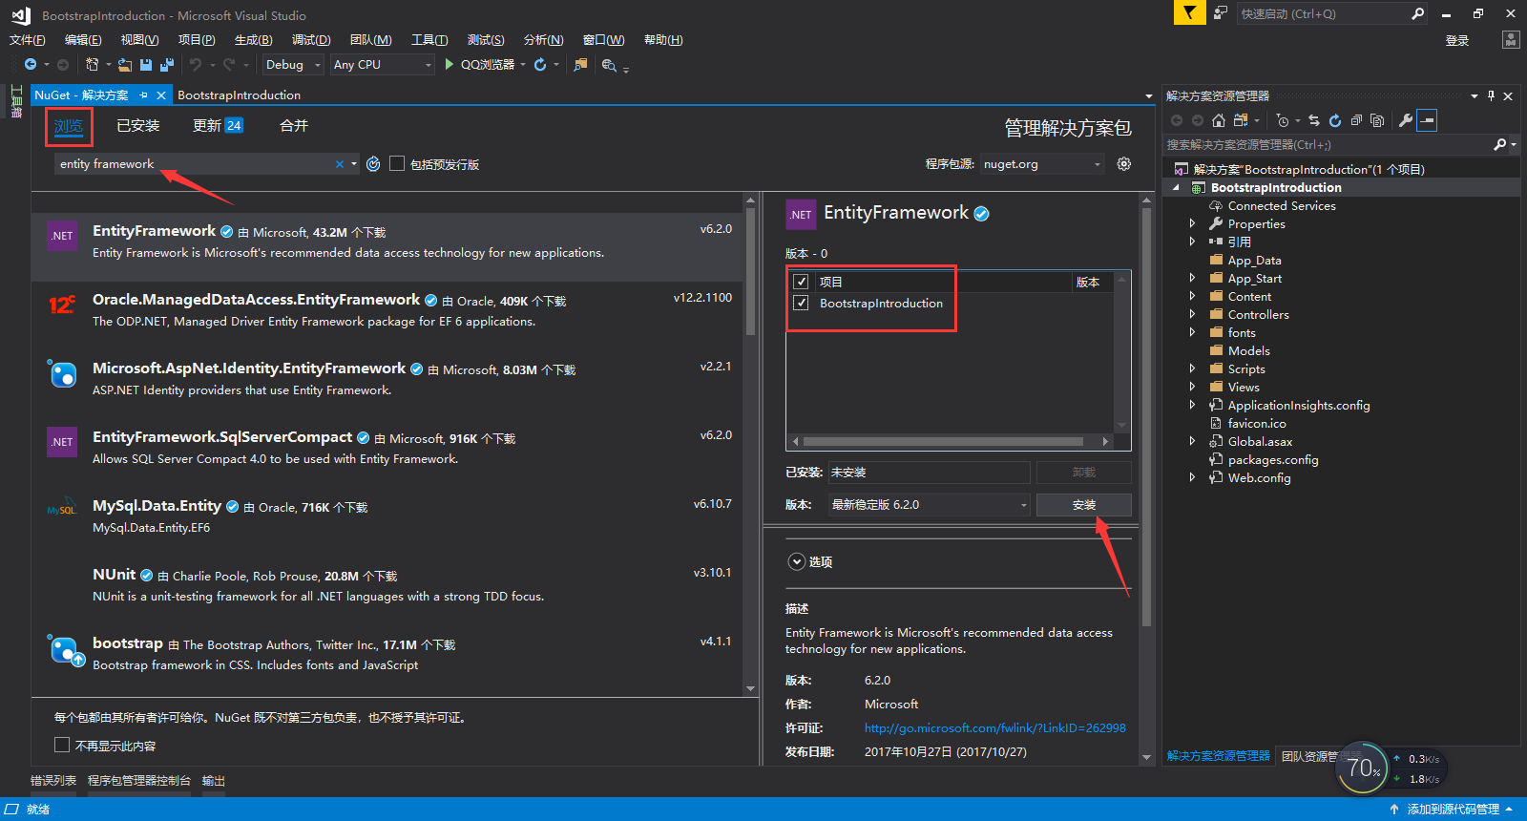Click the 安装 button
This screenshot has width=1527, height=821.
[1083, 505]
